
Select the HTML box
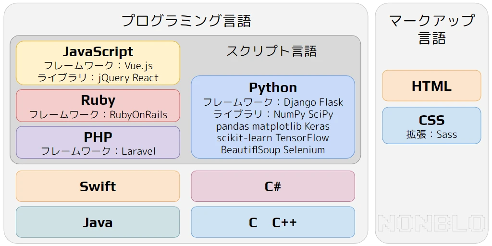[x=431, y=86]
